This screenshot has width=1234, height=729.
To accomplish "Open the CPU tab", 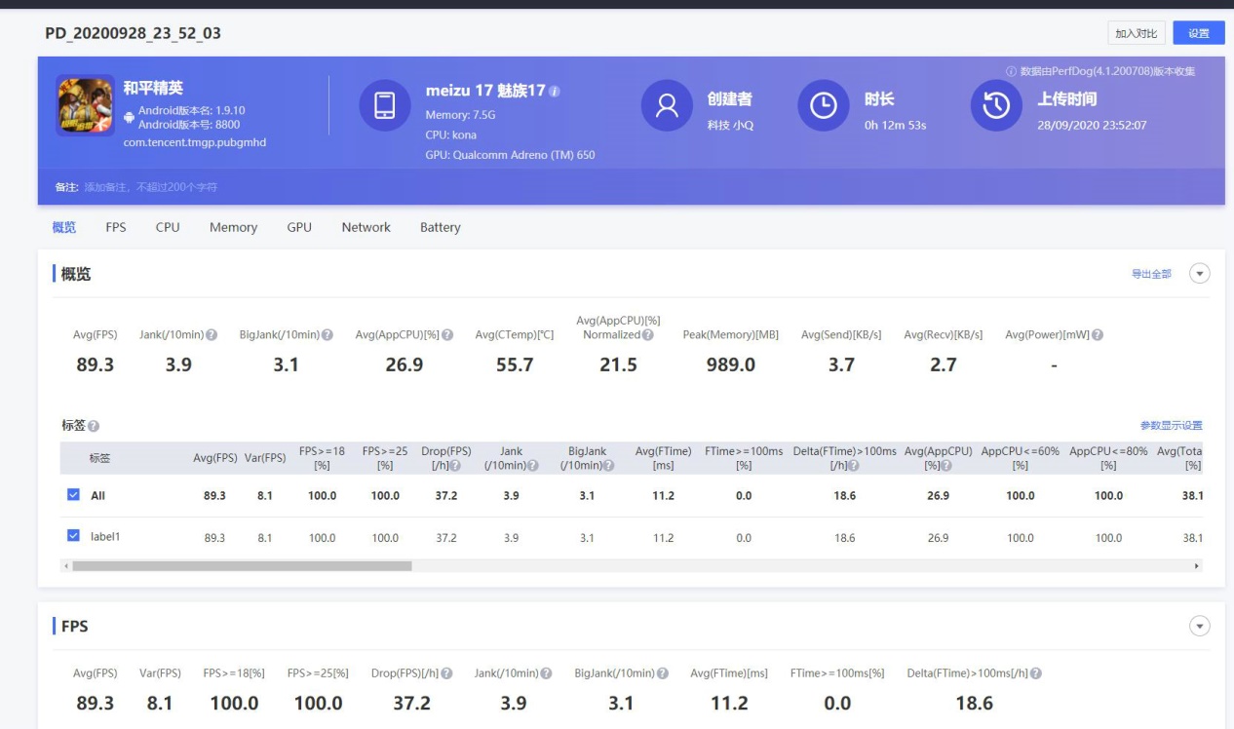I will [x=168, y=227].
